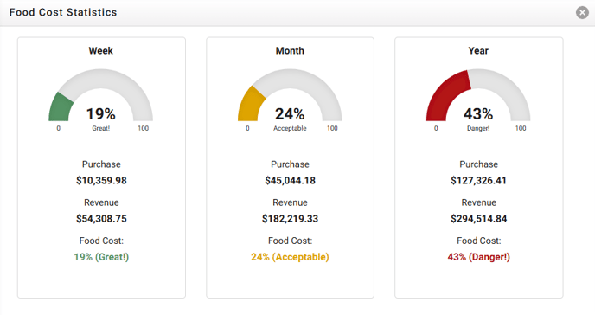
Task: Click the weekly revenue $54,308.75
Action: (101, 219)
